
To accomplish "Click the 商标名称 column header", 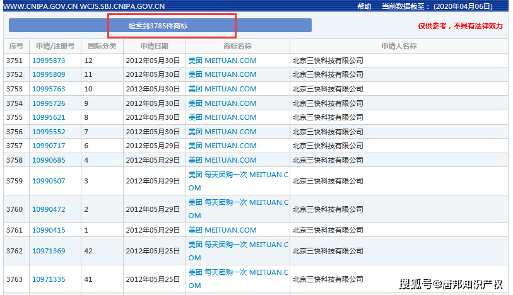I will click(x=237, y=46).
